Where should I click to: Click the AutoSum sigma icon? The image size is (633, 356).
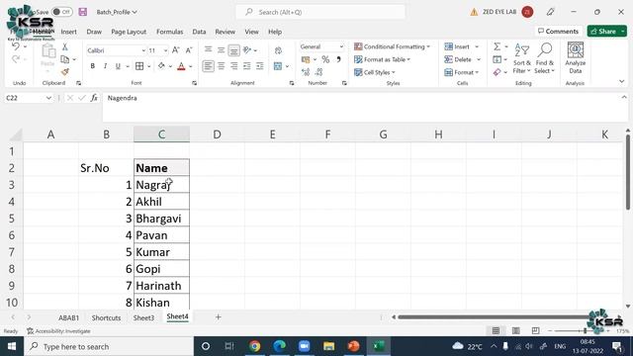497,46
